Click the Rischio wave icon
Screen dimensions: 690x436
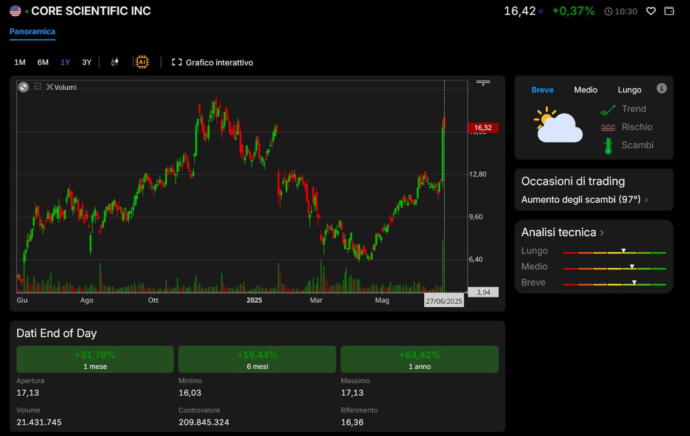pos(608,128)
